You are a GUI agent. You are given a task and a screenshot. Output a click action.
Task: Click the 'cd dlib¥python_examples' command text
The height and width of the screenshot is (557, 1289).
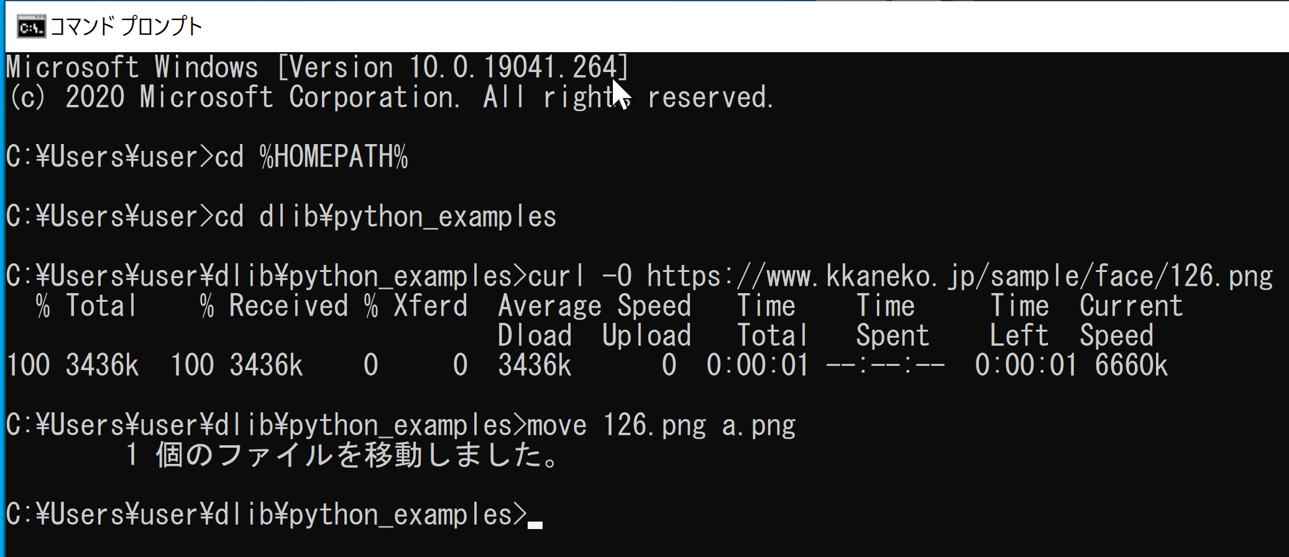[x=385, y=217]
